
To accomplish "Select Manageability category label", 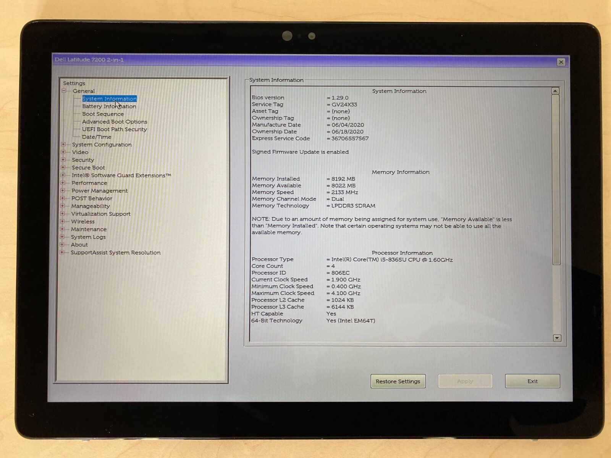I will [91, 206].
